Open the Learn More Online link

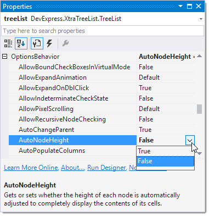click(31, 168)
